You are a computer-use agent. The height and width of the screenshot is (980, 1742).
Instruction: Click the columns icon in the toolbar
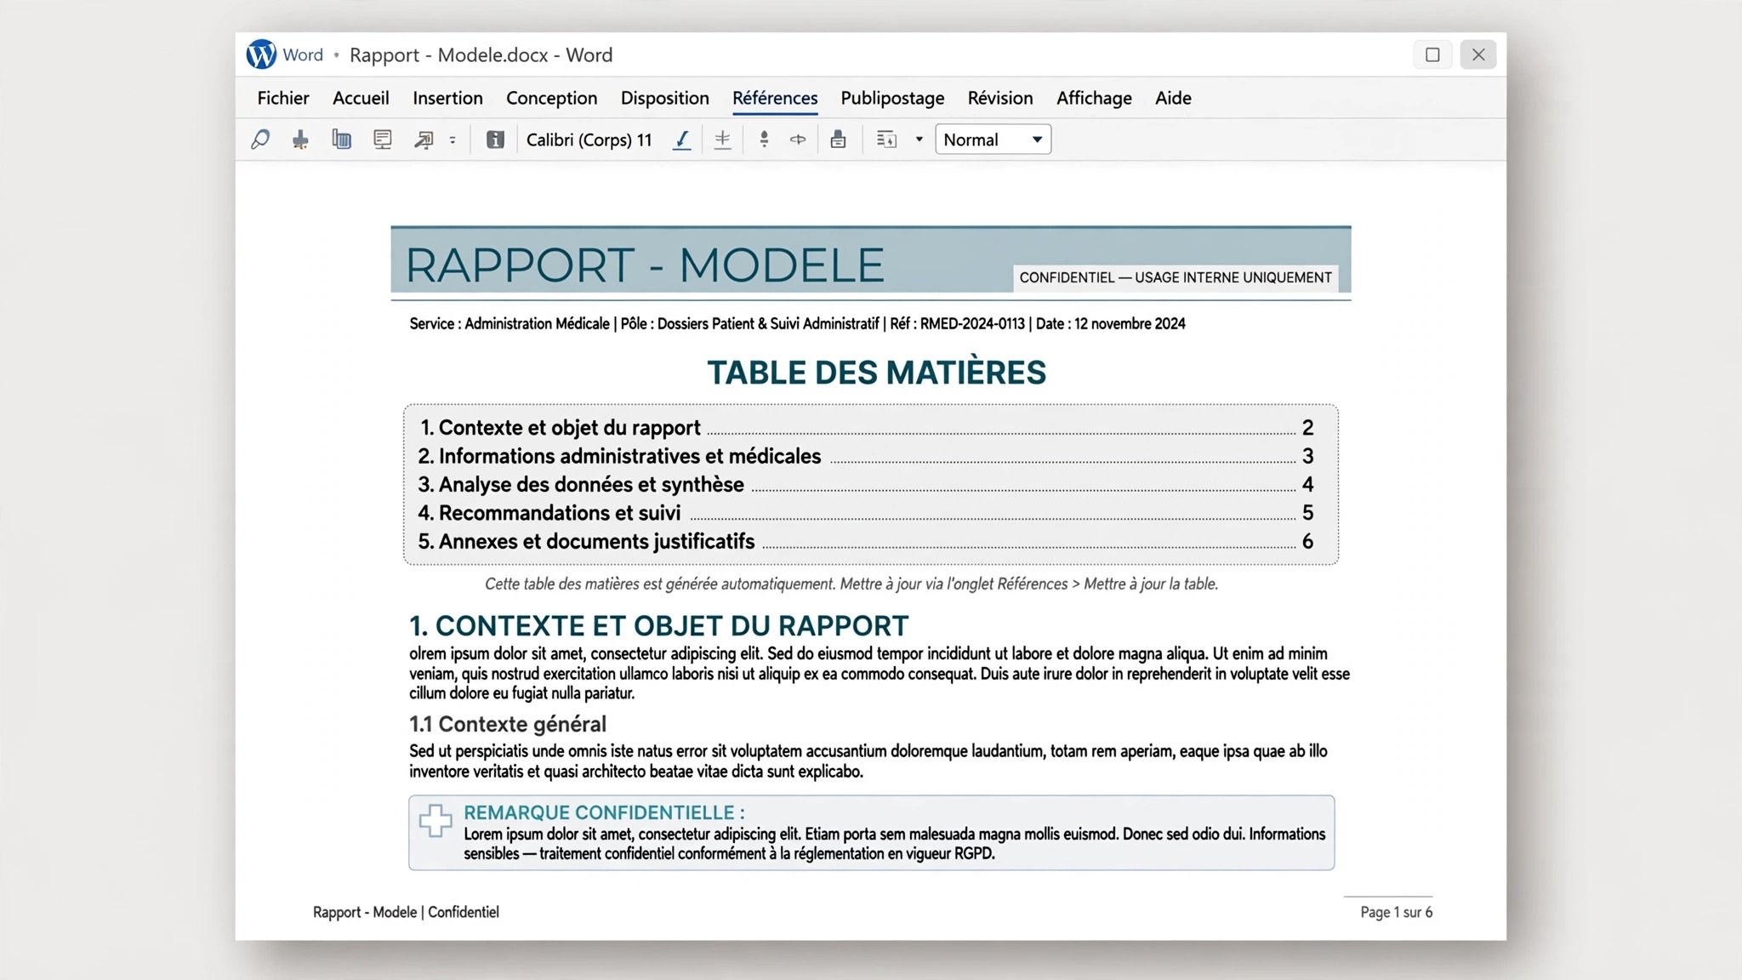tap(342, 140)
